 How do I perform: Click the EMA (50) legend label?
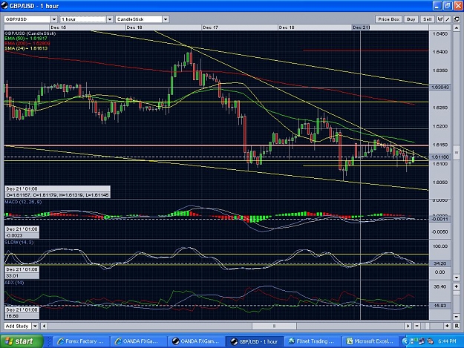click(26, 39)
